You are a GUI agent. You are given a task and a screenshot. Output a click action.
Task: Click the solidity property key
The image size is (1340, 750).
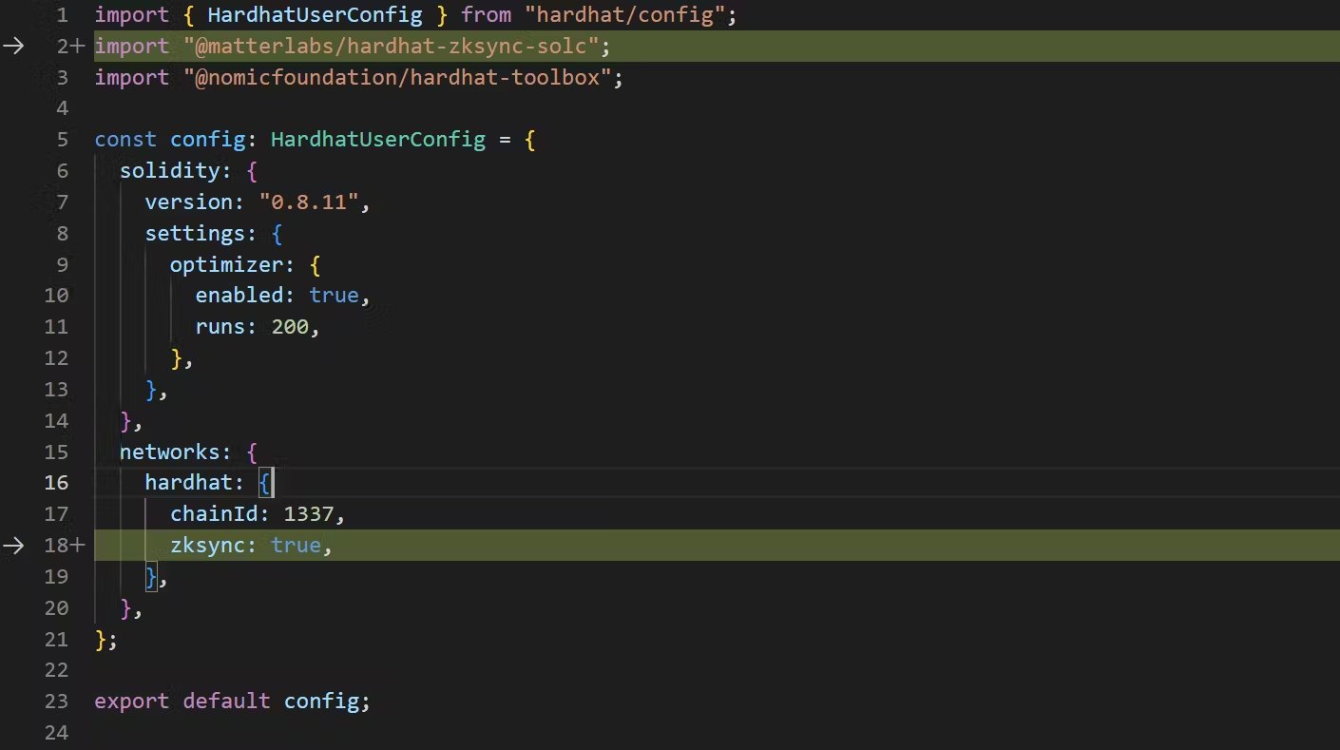point(170,171)
